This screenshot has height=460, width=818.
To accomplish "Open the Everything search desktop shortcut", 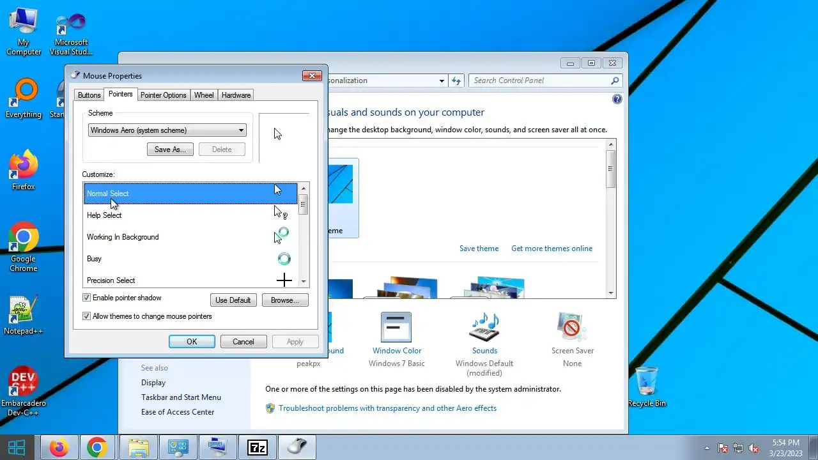I will (24, 99).
